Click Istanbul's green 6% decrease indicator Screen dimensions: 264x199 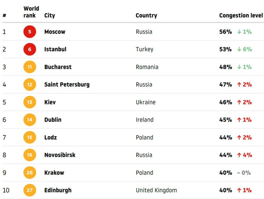click(244, 49)
